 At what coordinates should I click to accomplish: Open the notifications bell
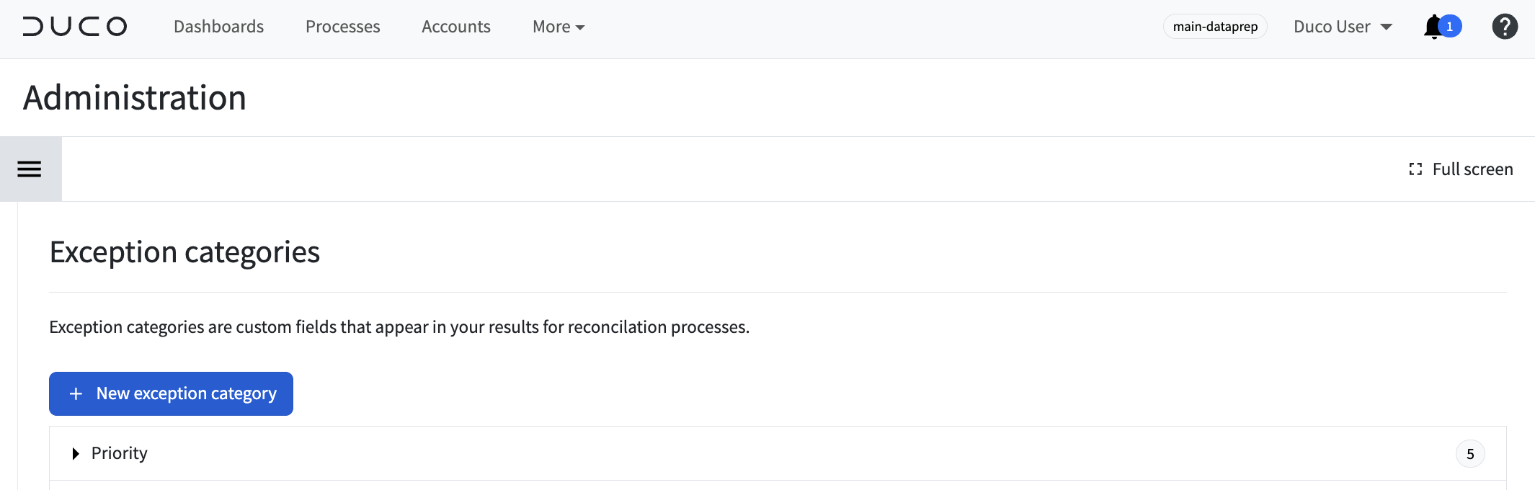[1433, 27]
